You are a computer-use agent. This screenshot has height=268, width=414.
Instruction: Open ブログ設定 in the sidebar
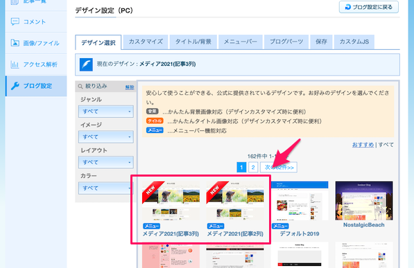[x=36, y=86]
